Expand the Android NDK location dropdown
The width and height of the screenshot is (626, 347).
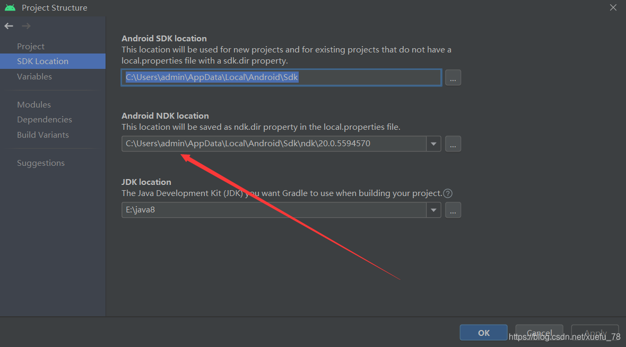(433, 144)
